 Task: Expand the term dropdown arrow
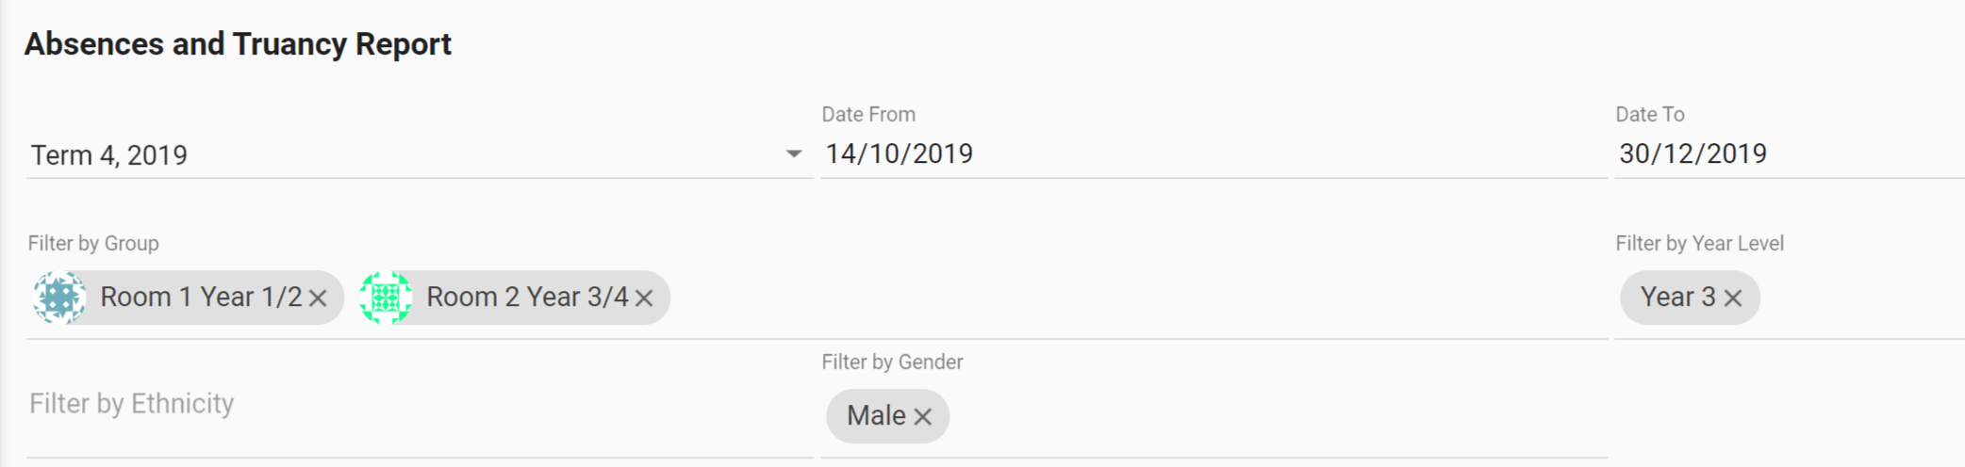[794, 153]
